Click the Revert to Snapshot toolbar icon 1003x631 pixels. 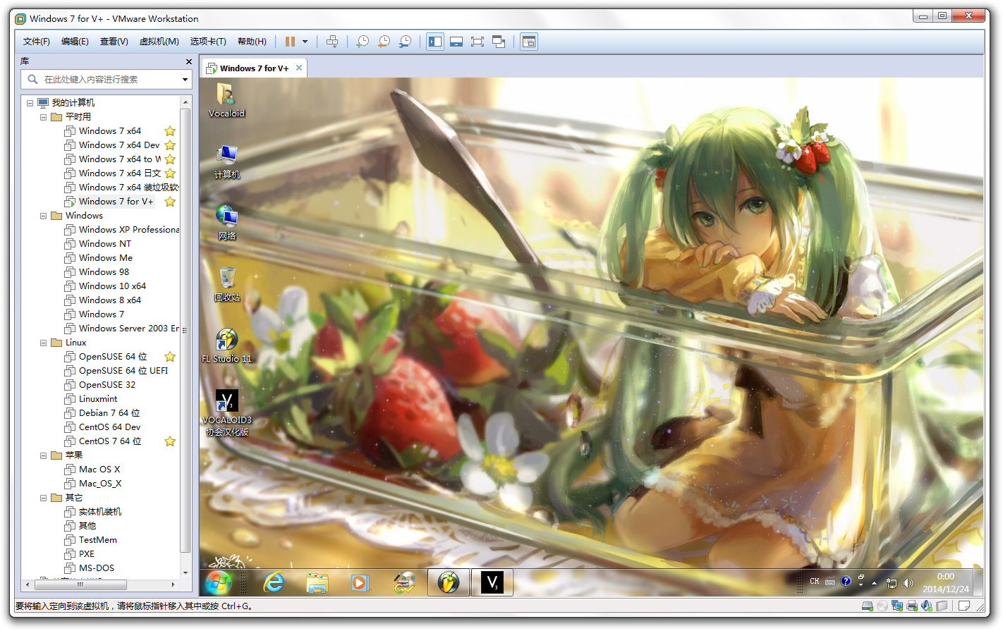pyautogui.click(x=384, y=42)
